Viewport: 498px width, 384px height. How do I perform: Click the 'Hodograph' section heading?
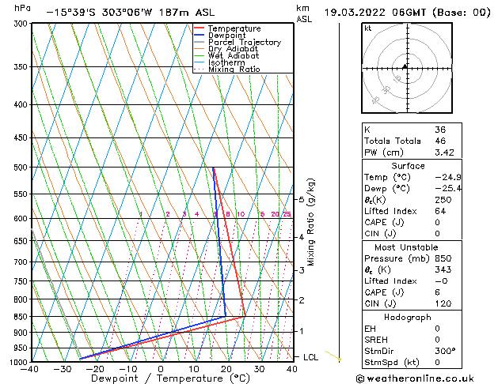[408, 318]
